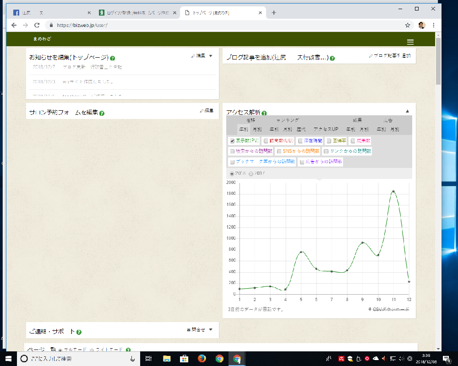Switch to the ログイン/登録 browser tab

coord(137,12)
